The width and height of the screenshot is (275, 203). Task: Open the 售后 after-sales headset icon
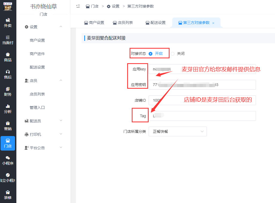coord(8,74)
